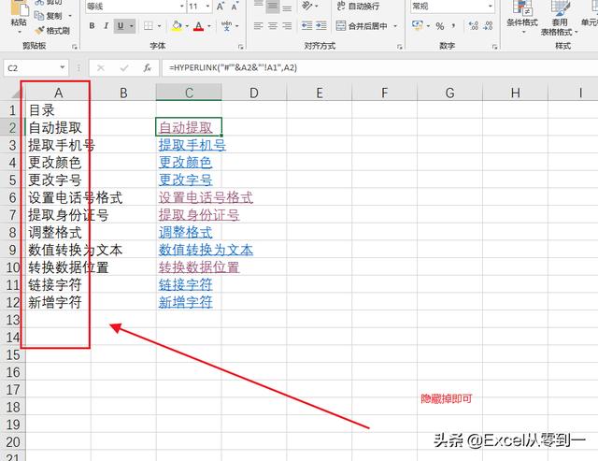Image resolution: width=598 pixels, height=461 pixels.
Task: Click the Copy (复制) button
Action: [x=49, y=16]
